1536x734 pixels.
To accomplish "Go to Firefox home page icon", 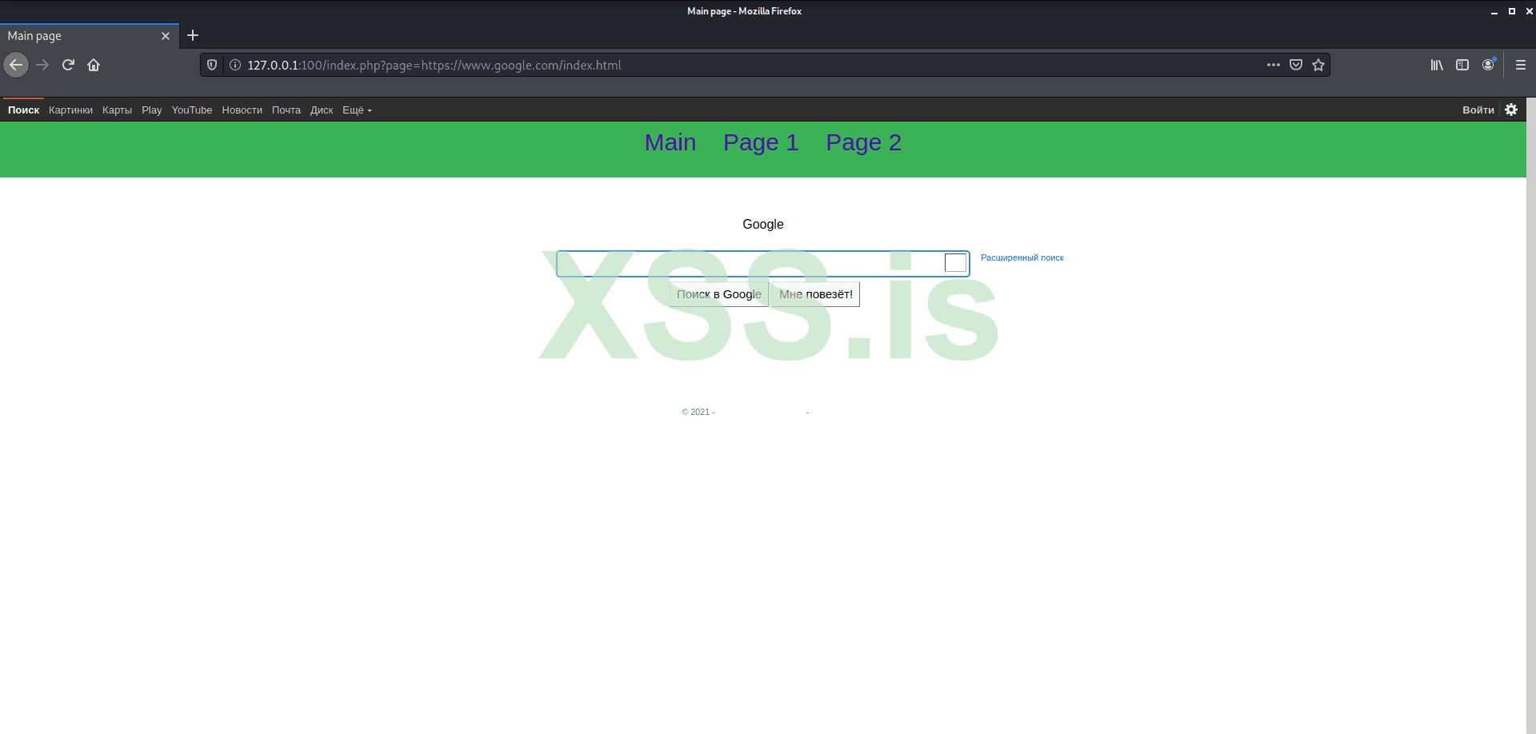I will (x=94, y=65).
